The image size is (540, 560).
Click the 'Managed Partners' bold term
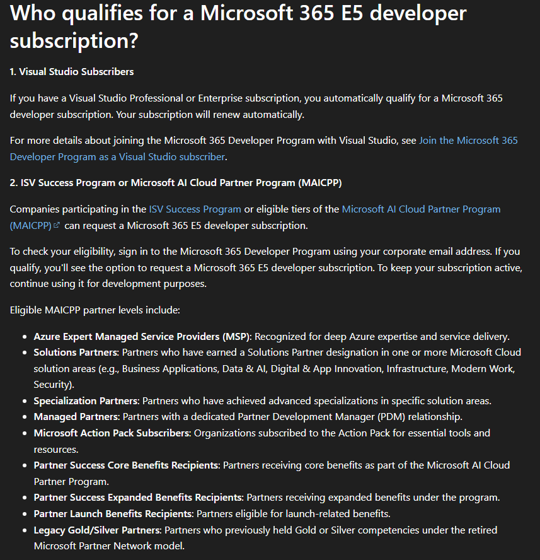pyautogui.click(x=76, y=417)
